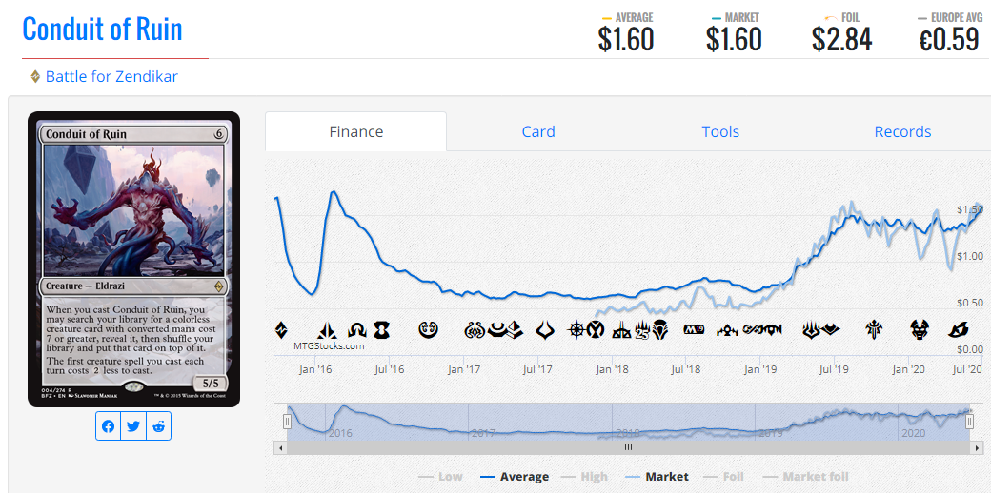Viewport: 991px width, 493px height.
Task: Click the AVERAGE price $1.60 in header
Action: tap(626, 40)
